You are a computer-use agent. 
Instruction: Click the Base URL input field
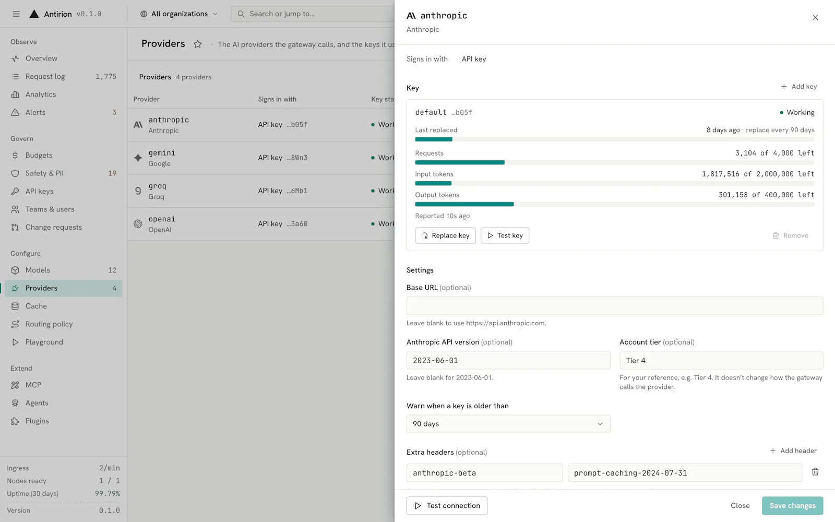click(615, 306)
